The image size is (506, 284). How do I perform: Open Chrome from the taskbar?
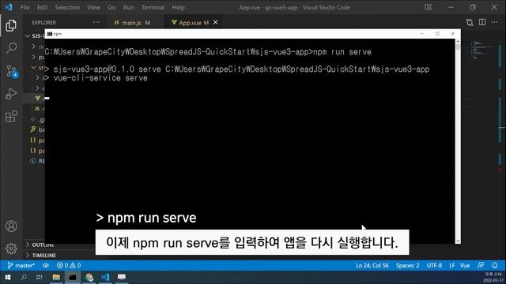point(89,277)
